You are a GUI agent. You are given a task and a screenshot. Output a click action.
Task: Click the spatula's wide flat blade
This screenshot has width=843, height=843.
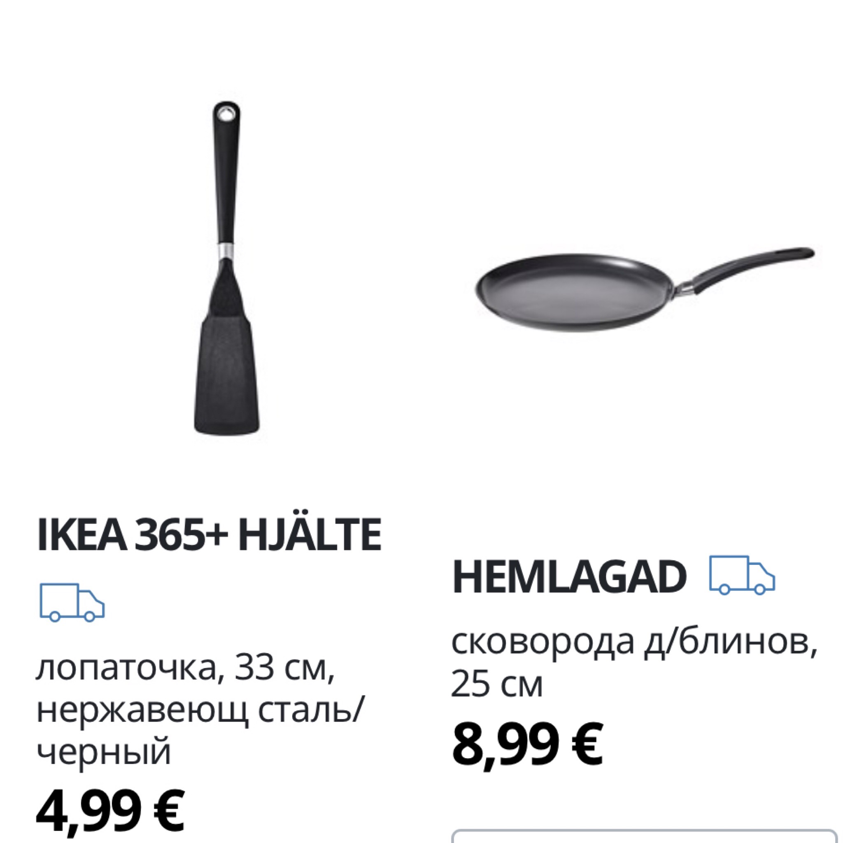click(x=227, y=375)
